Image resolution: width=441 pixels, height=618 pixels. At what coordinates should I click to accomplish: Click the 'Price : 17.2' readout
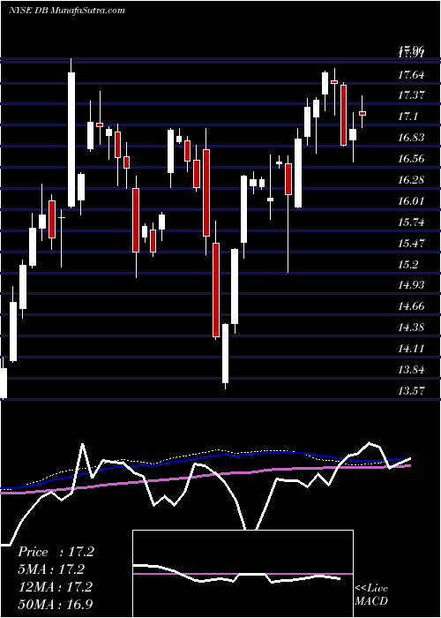coord(56,552)
